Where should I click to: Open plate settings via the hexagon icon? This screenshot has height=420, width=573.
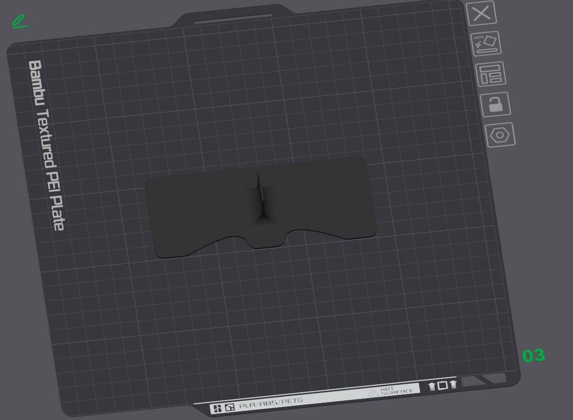tap(500, 135)
